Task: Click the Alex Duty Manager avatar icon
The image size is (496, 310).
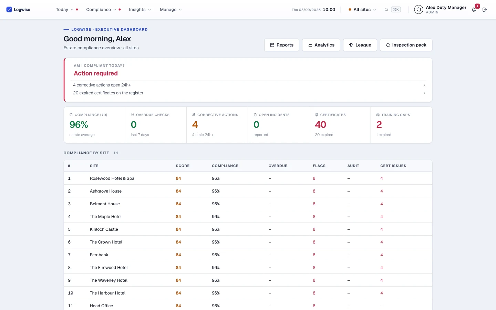Action: click(x=418, y=10)
